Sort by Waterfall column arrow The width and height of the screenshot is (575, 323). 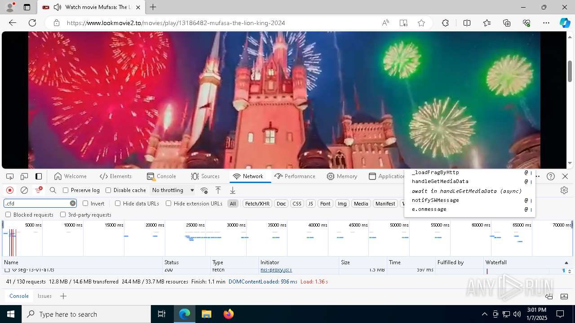pyautogui.click(x=566, y=263)
